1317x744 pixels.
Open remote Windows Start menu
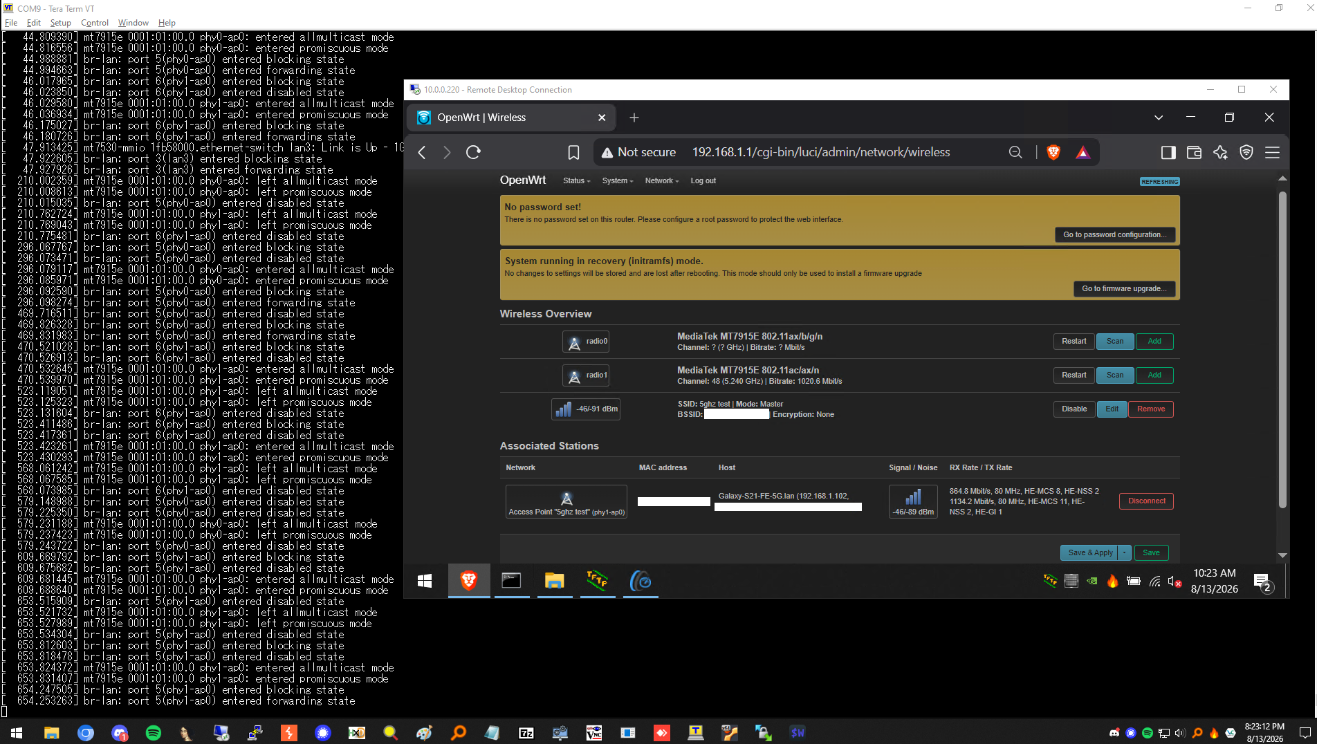pyautogui.click(x=425, y=581)
